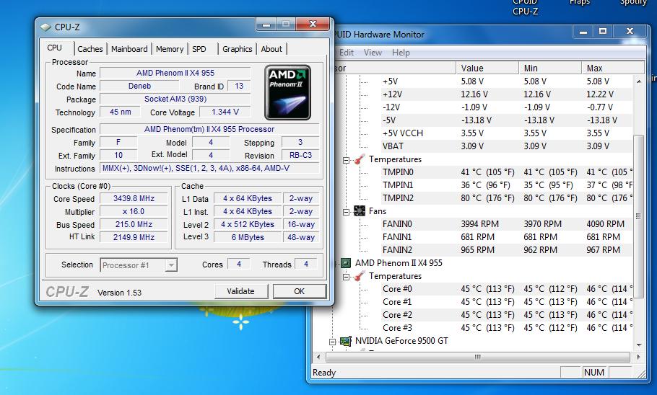Collapse the Temperatures node above TMPIN0
657x395 pixels.
(346, 160)
